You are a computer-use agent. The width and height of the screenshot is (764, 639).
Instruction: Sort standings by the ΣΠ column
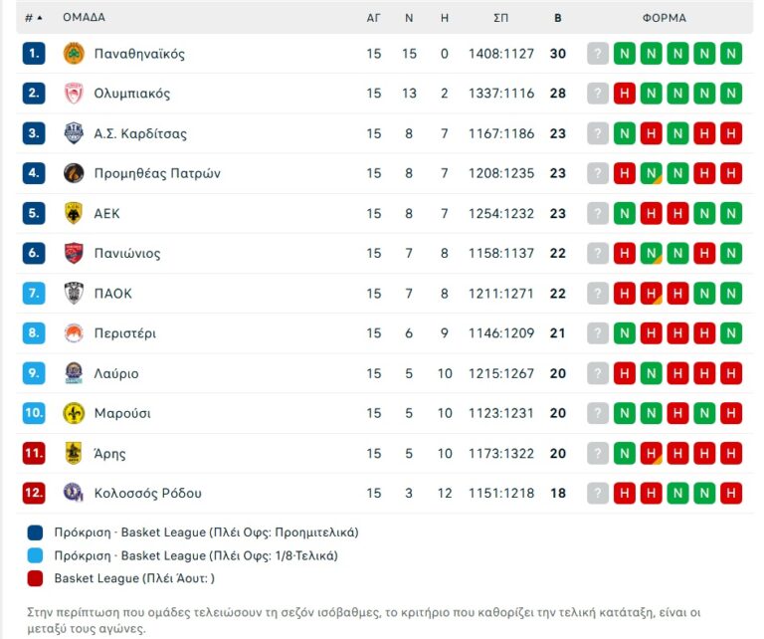(500, 18)
